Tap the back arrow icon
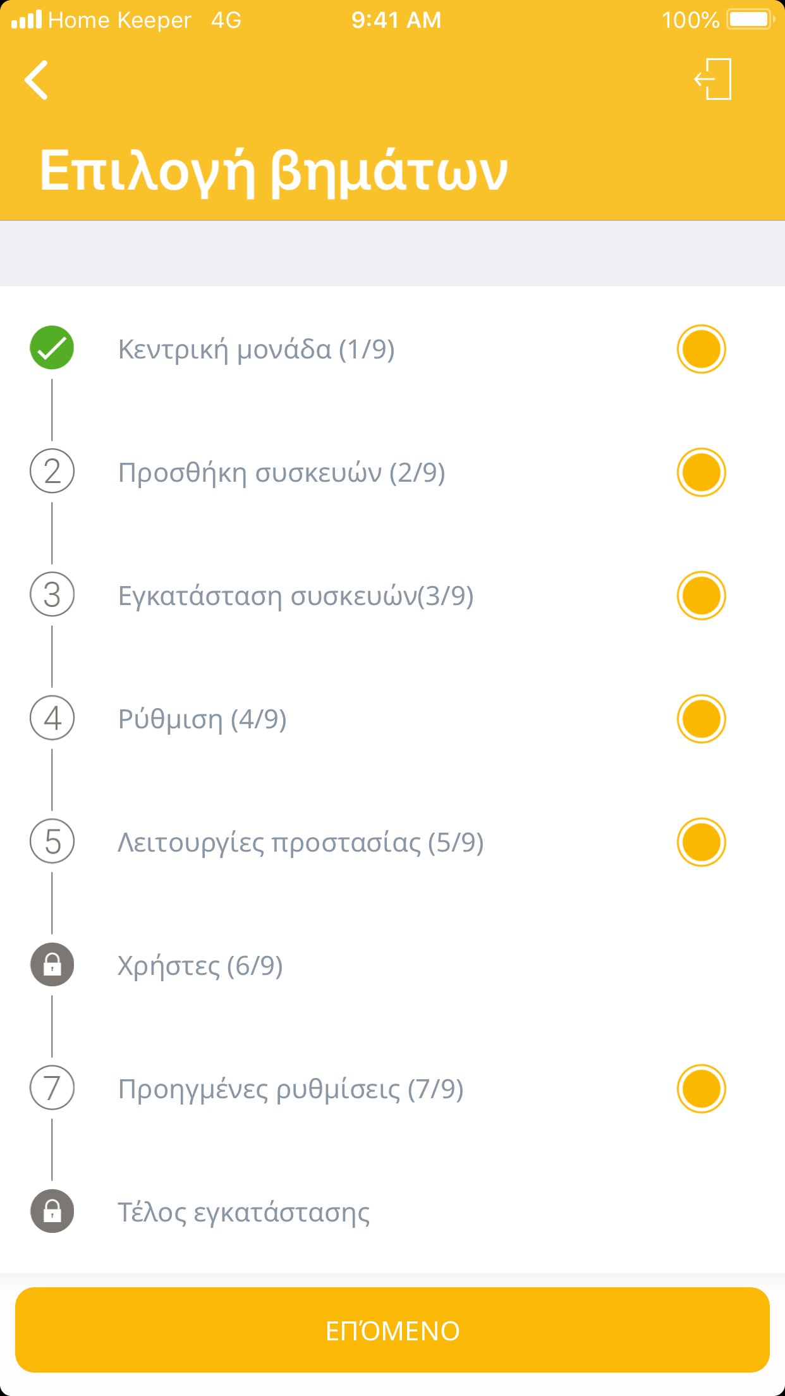785x1396 pixels. click(37, 80)
